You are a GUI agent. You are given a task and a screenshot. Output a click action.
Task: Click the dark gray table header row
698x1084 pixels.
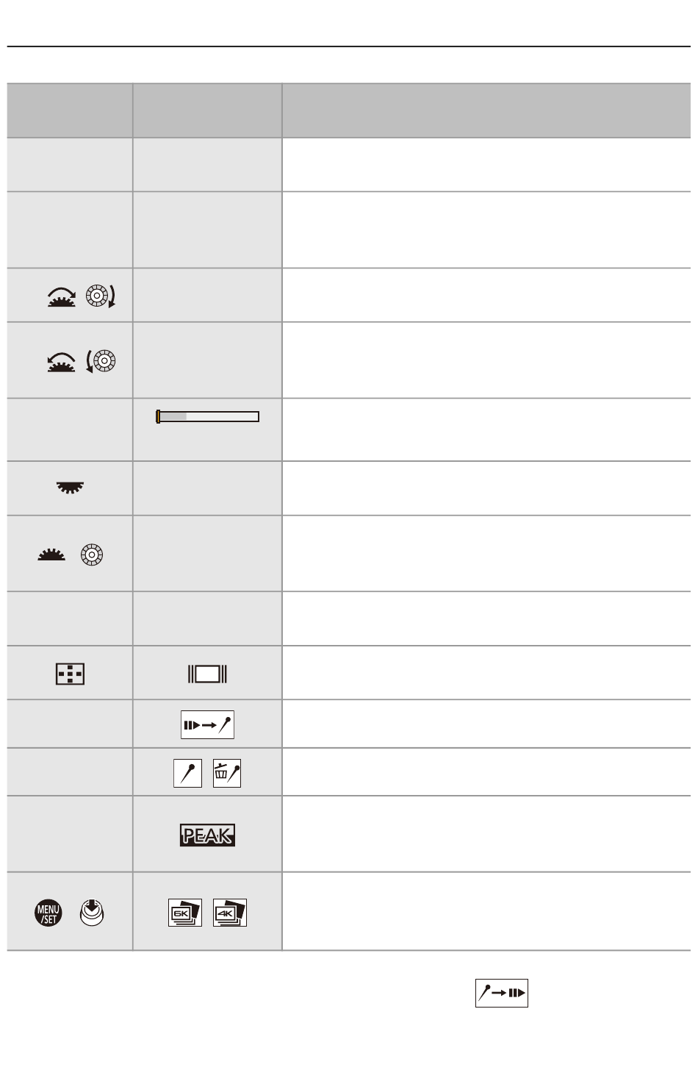pos(349,110)
